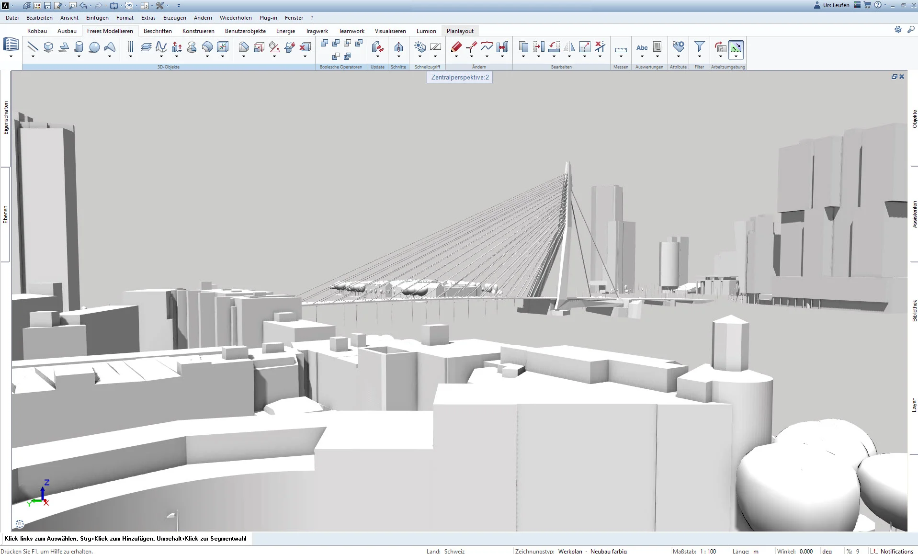Image resolution: width=918 pixels, height=554 pixels.
Task: Click the report list icon
Action: pyautogui.click(x=657, y=47)
